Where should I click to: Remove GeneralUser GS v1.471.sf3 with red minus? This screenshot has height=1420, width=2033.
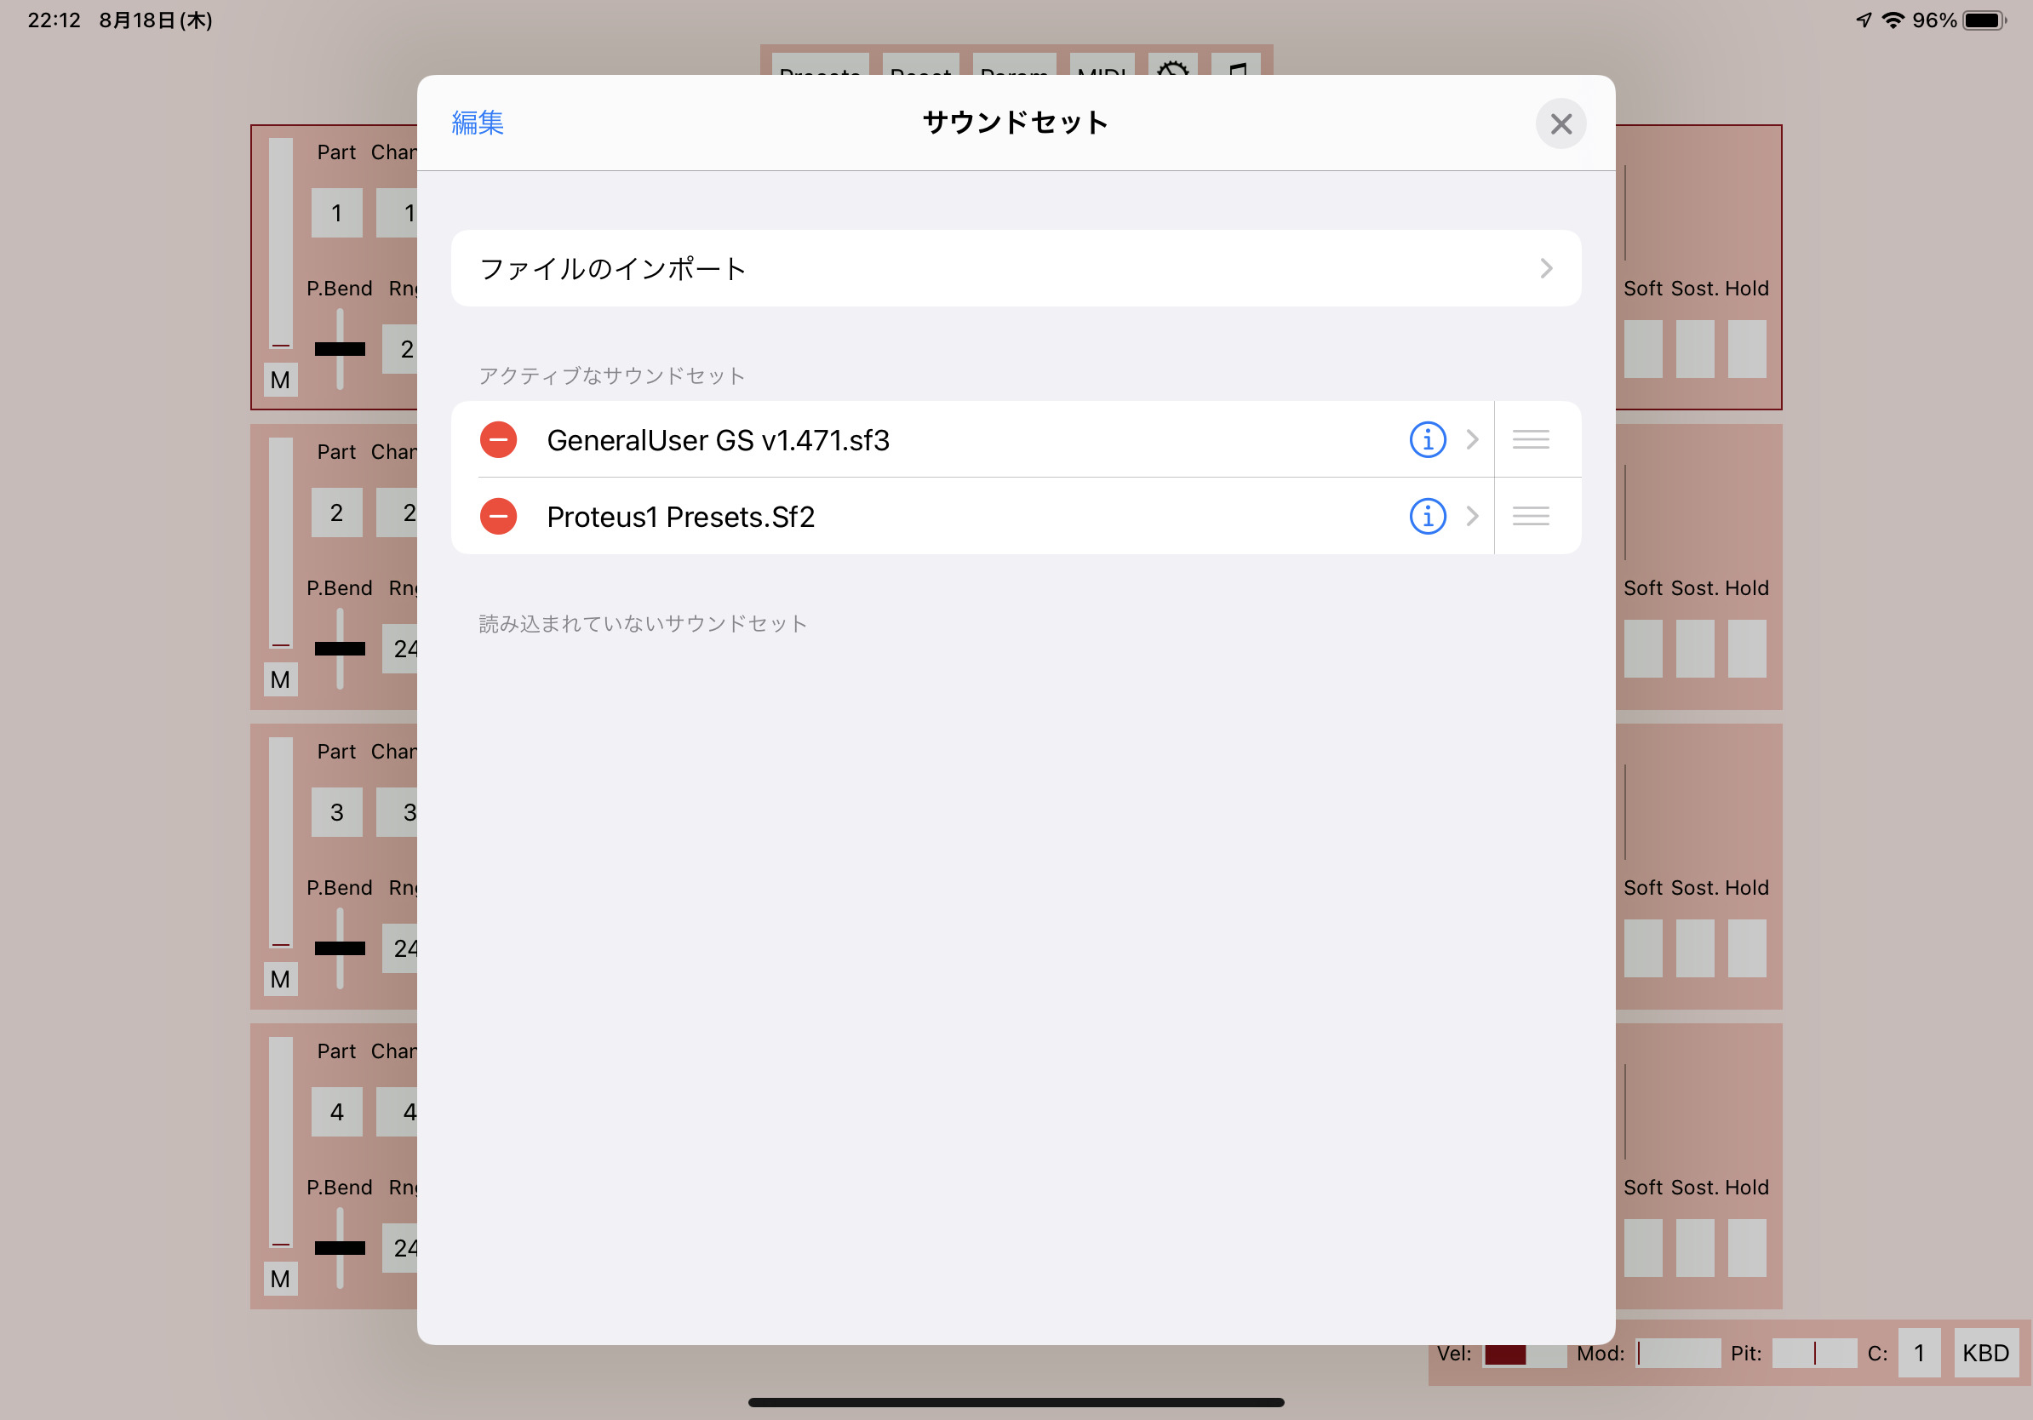[499, 440]
